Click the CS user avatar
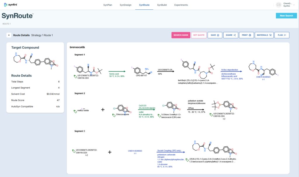299x177 pixels. 279,5
